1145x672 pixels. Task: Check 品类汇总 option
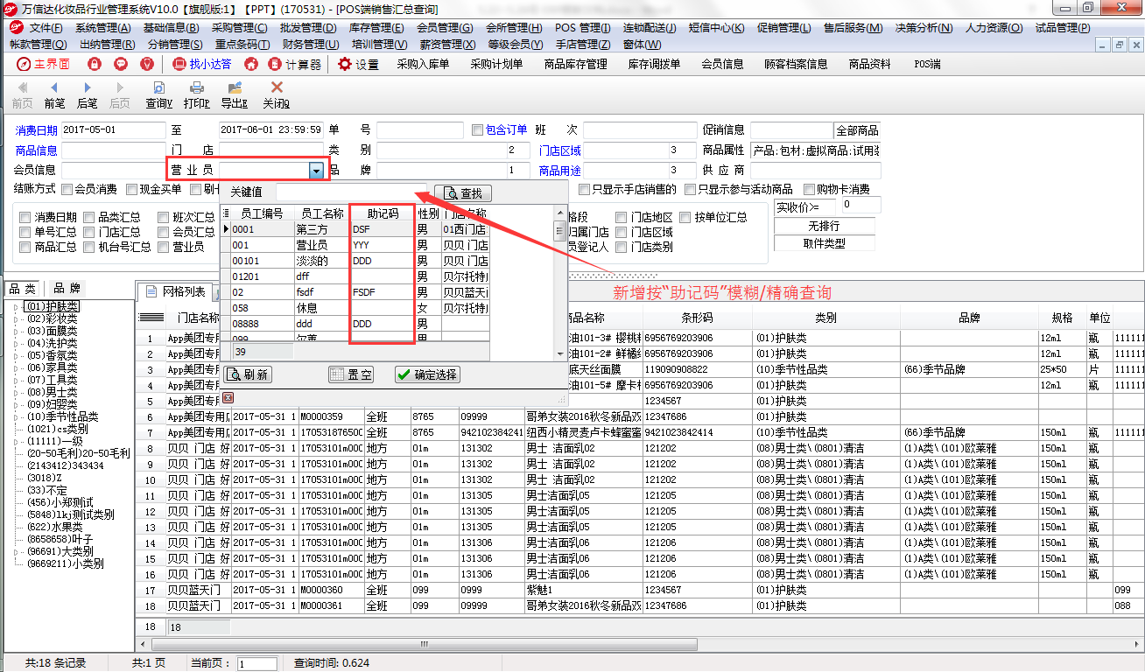(89, 217)
